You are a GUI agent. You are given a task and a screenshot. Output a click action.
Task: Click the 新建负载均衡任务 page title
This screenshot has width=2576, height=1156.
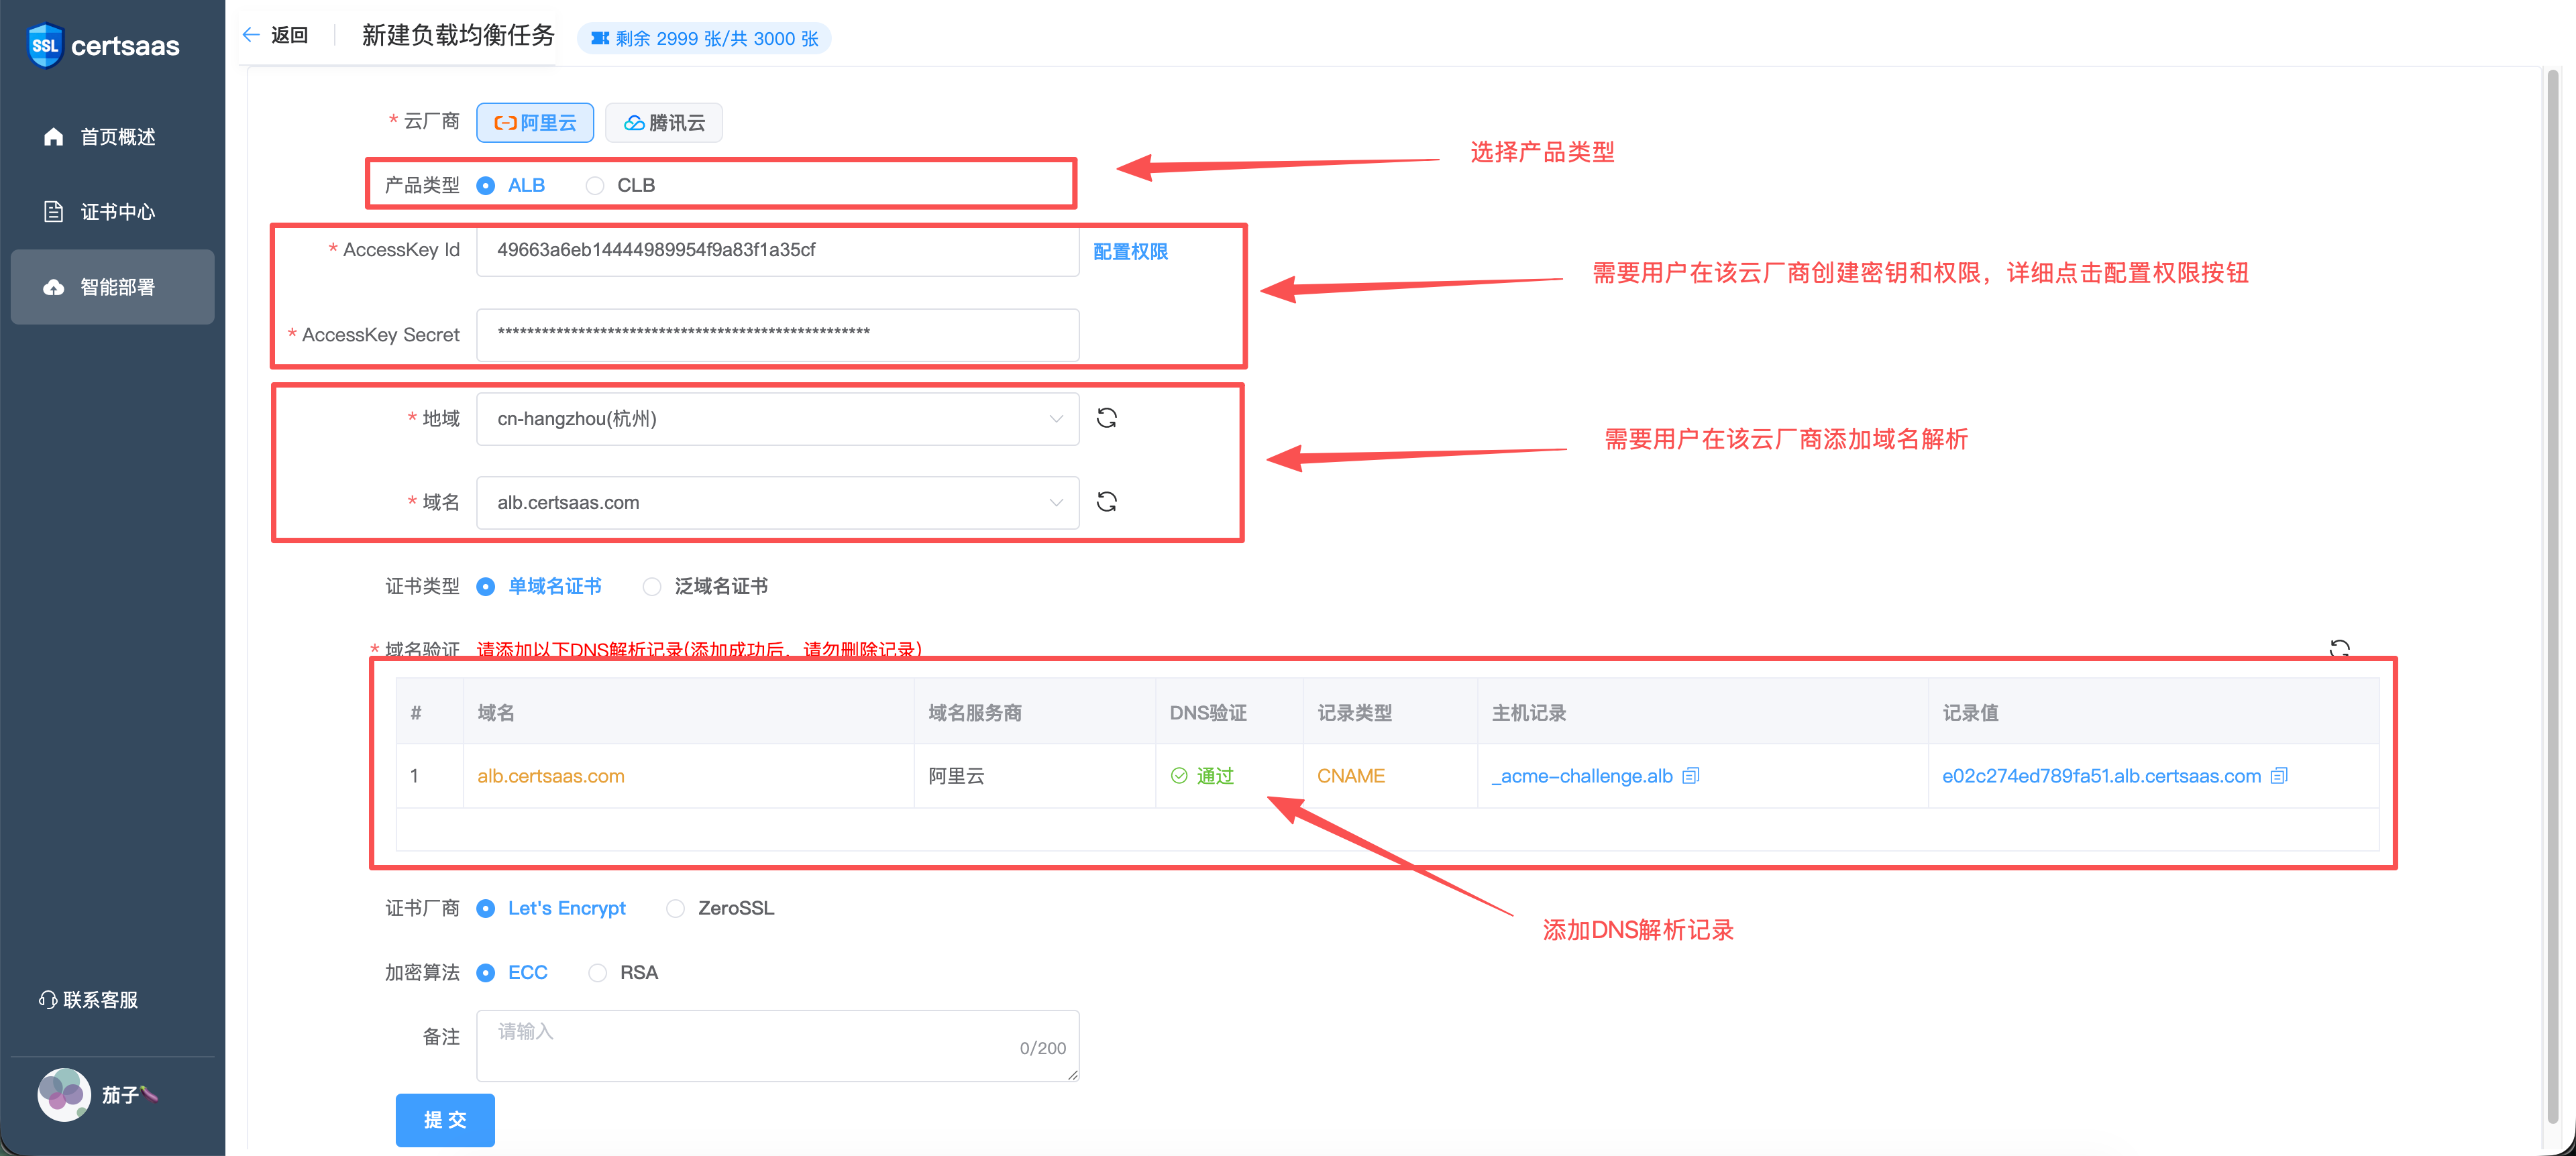tap(458, 36)
